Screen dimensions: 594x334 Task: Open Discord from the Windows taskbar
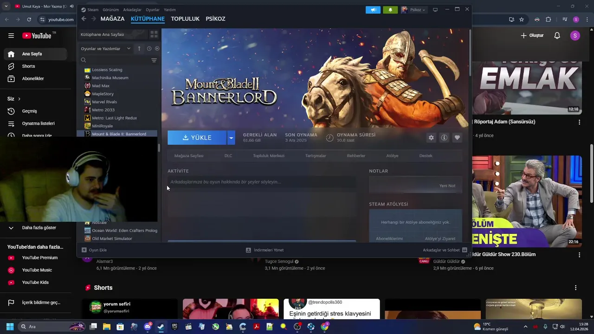(148, 327)
